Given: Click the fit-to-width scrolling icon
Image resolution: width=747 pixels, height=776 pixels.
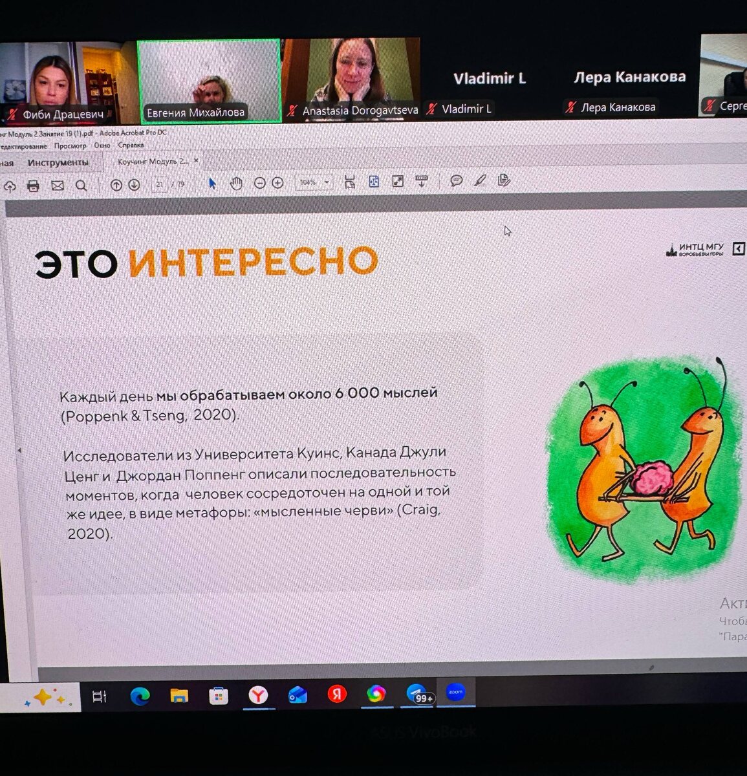Looking at the screenshot, I should tap(350, 182).
